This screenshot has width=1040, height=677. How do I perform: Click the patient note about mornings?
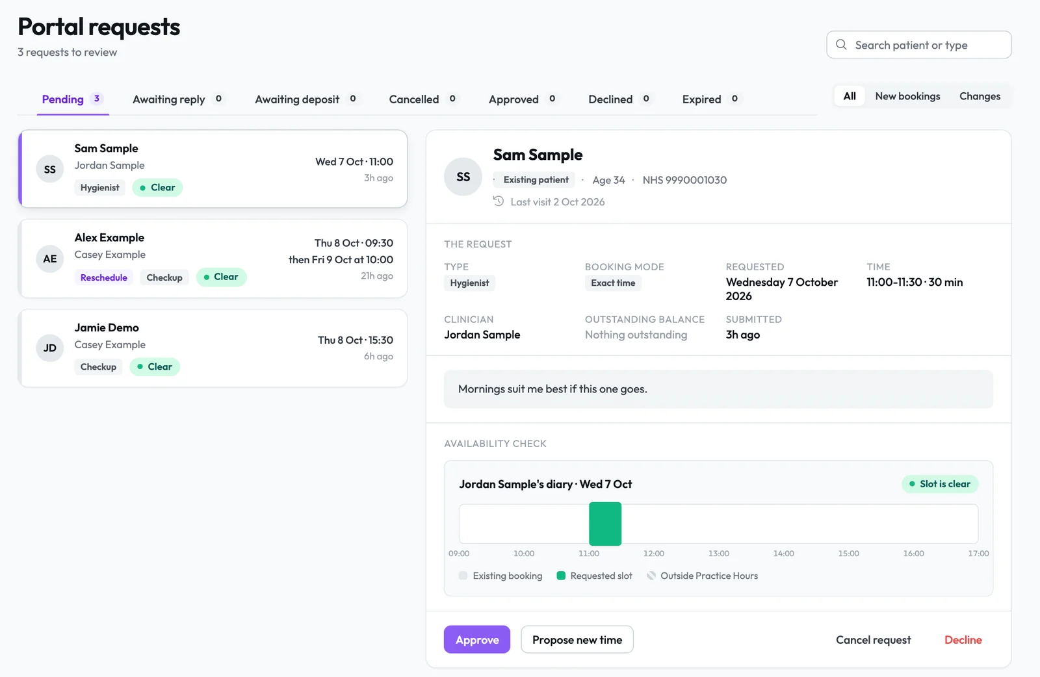click(718, 389)
